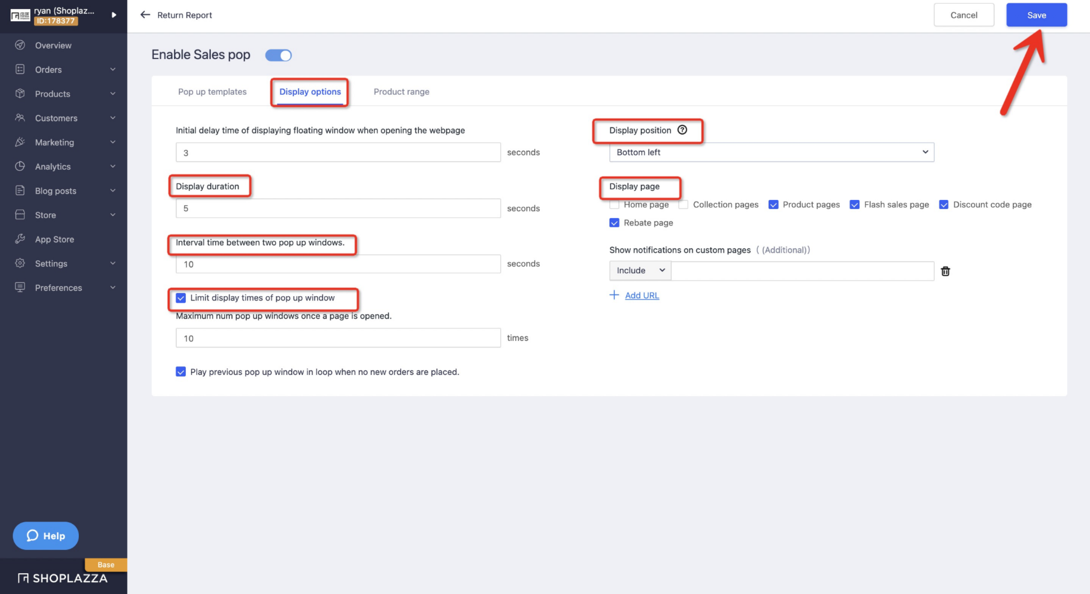Viewport: 1090px width, 594px height.
Task: Click the App Store wrench icon
Action: [20, 239]
